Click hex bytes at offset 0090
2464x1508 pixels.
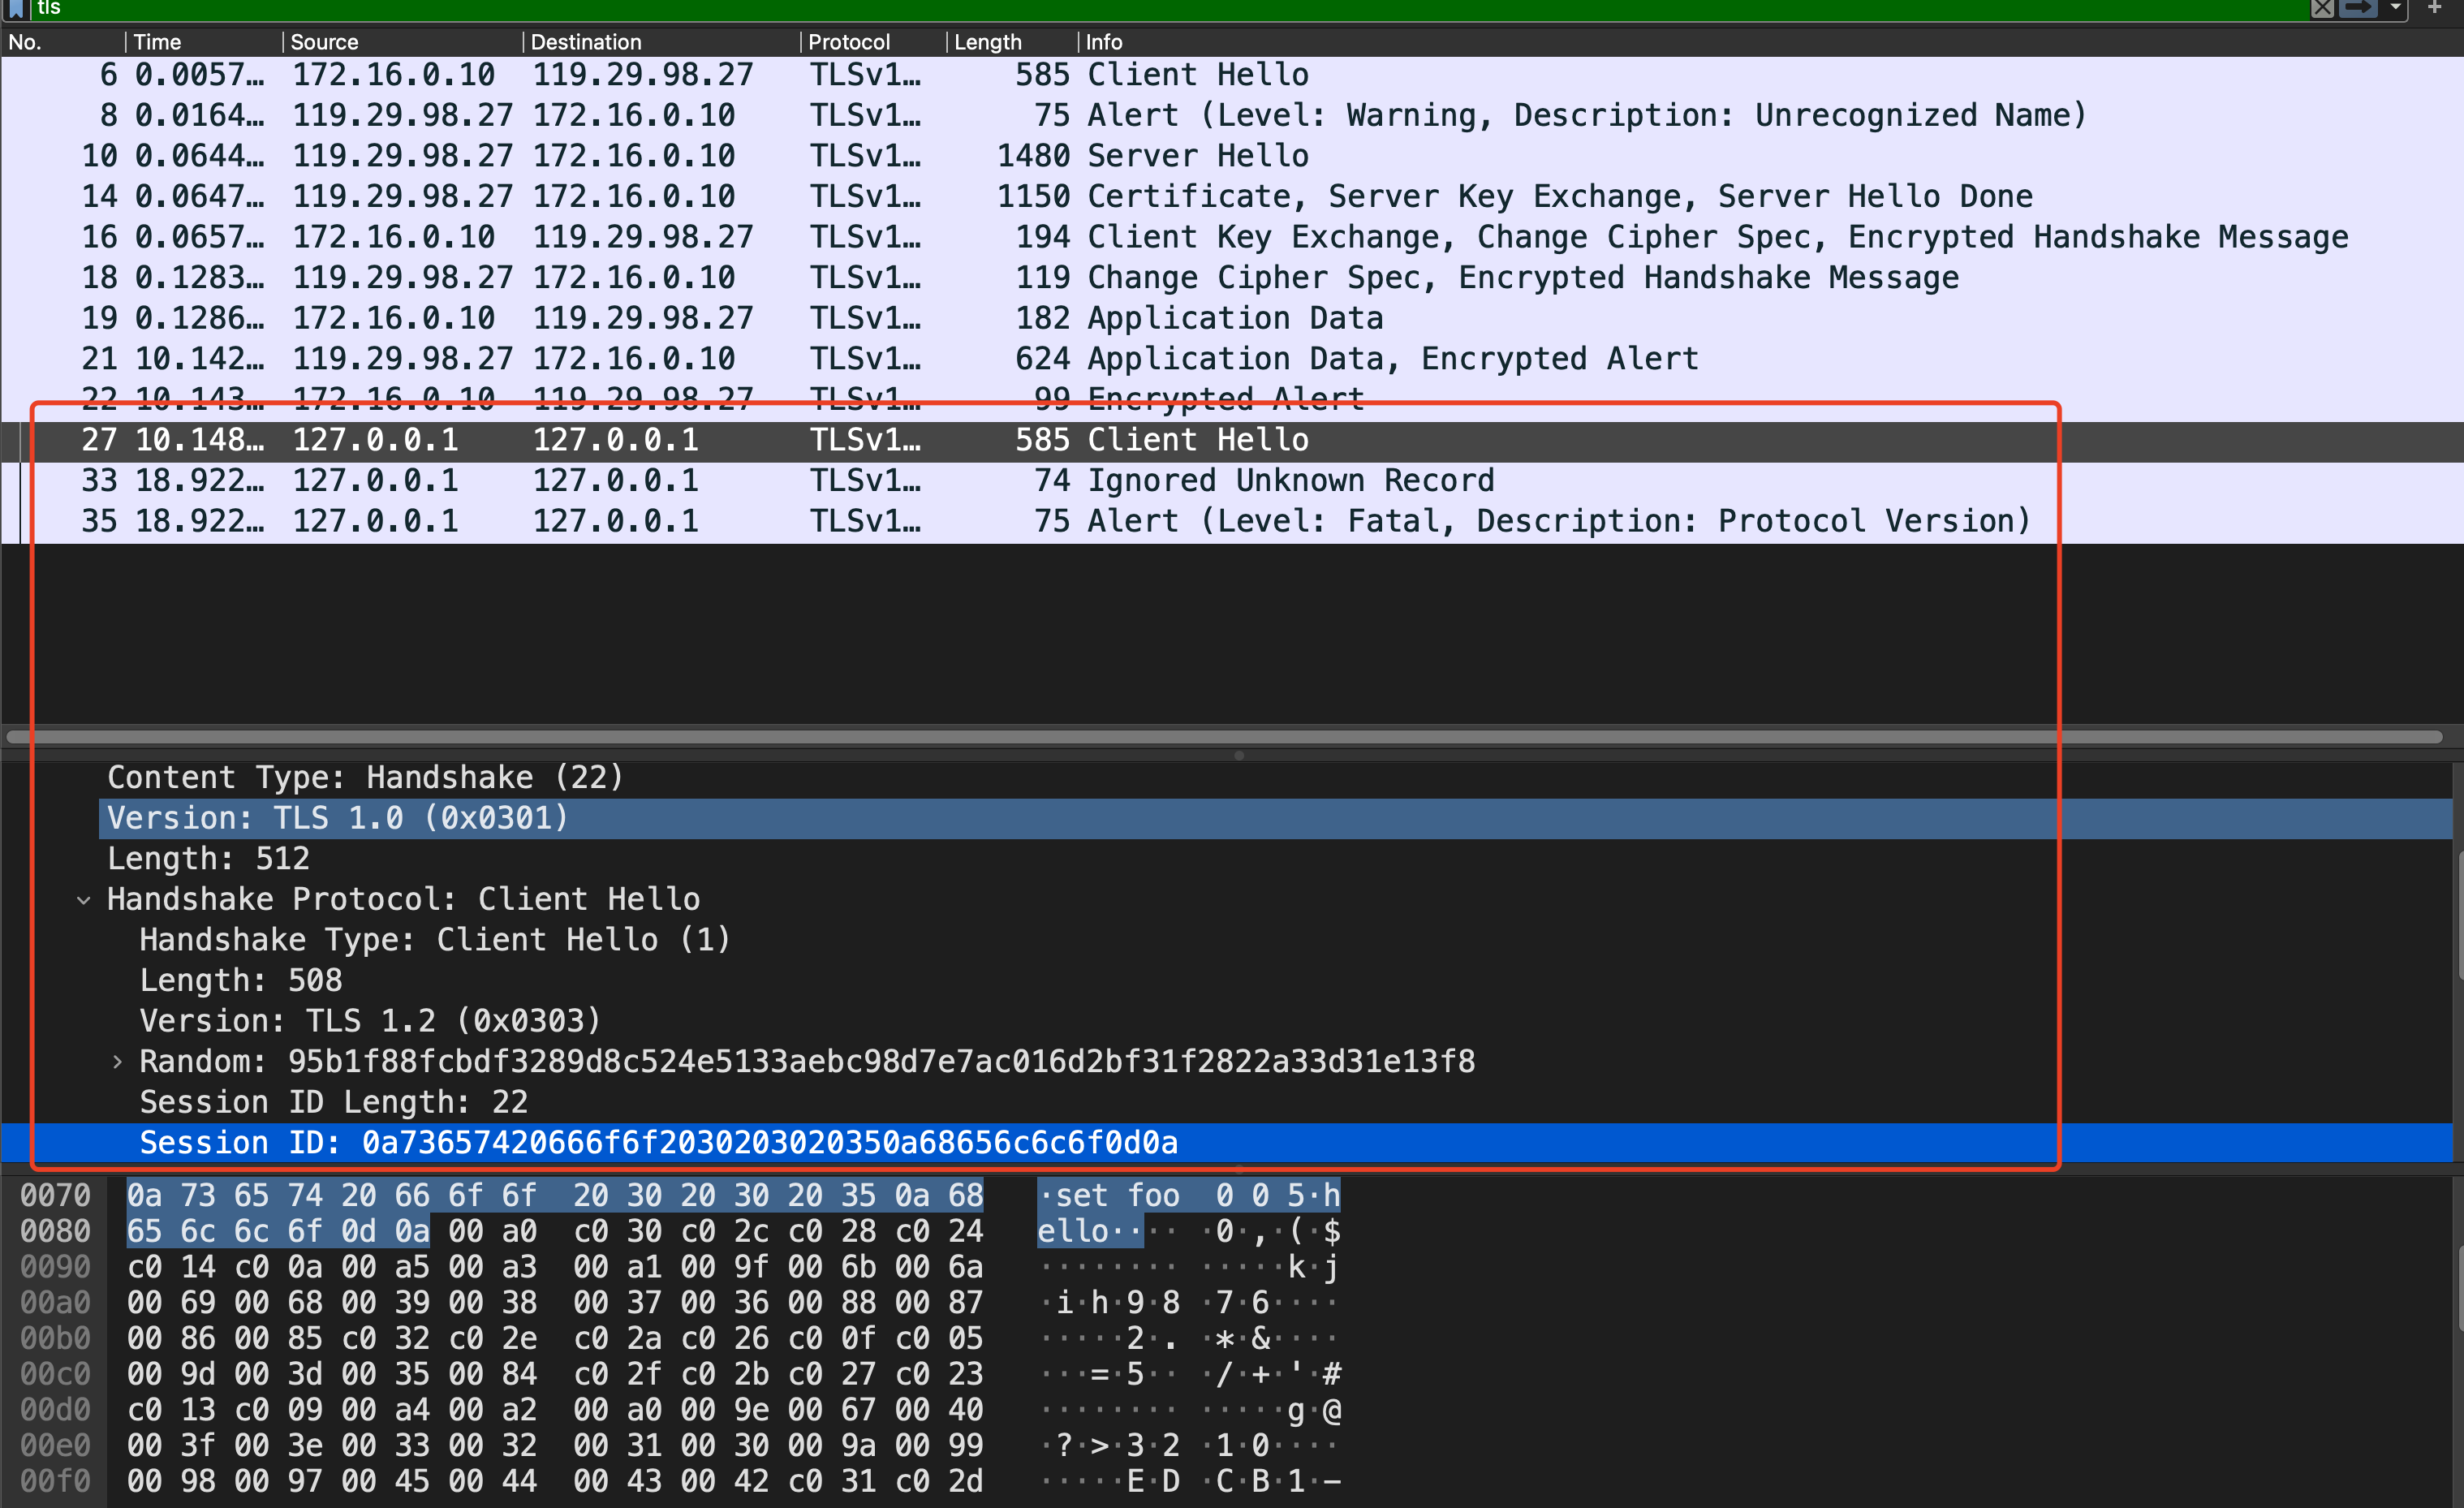coord(555,1268)
